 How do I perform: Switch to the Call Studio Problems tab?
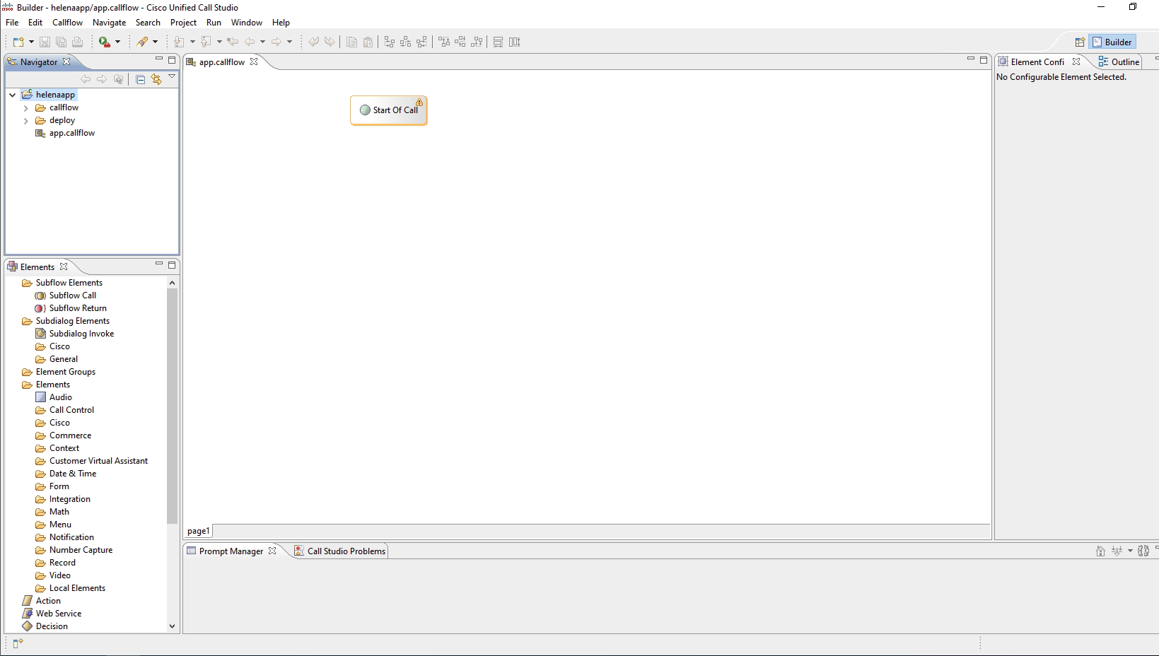[340, 551]
